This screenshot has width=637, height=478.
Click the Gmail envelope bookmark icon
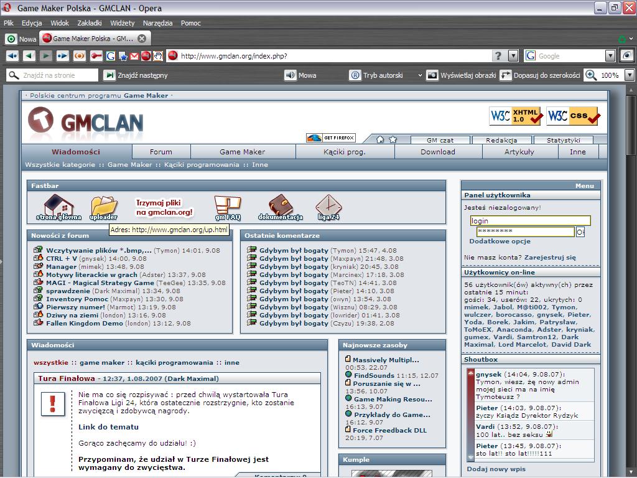click(134, 56)
